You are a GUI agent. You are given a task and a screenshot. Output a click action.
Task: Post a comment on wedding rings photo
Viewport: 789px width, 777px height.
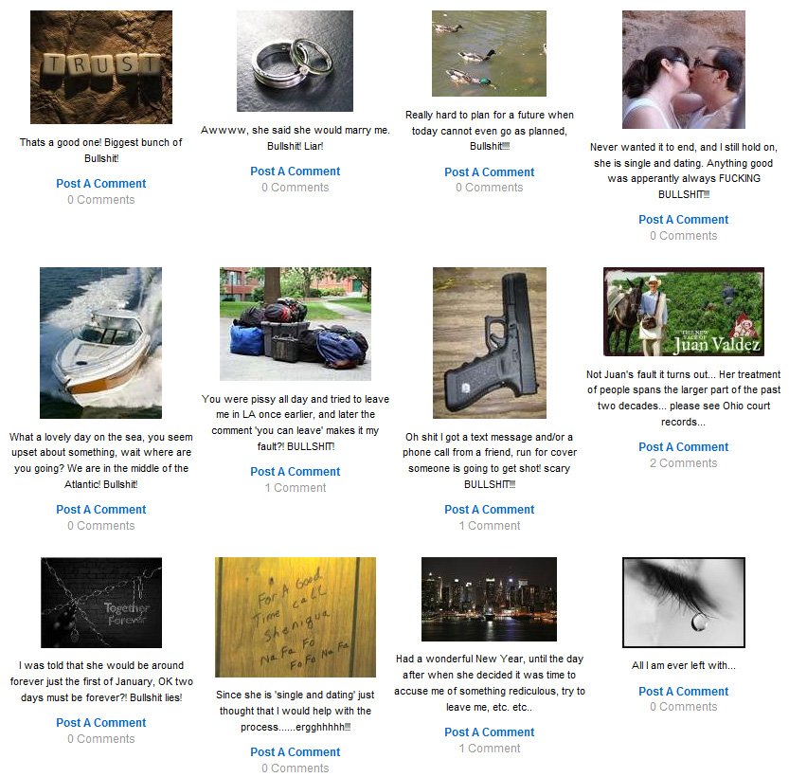coord(296,172)
